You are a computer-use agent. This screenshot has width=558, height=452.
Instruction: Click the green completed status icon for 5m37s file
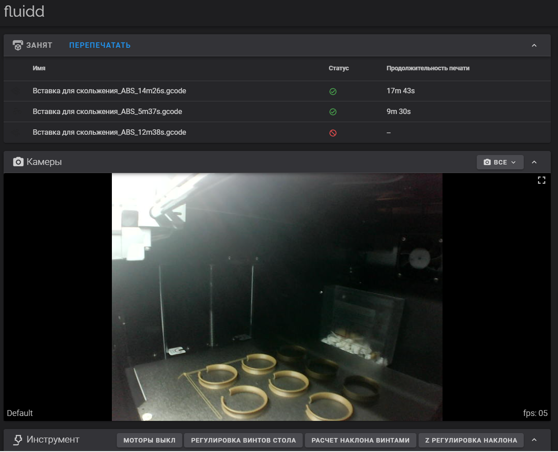[x=333, y=112]
